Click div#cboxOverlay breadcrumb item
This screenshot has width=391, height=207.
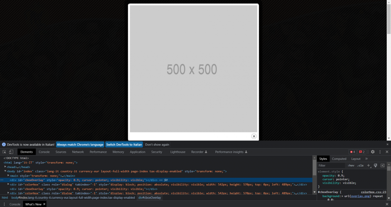(150, 198)
